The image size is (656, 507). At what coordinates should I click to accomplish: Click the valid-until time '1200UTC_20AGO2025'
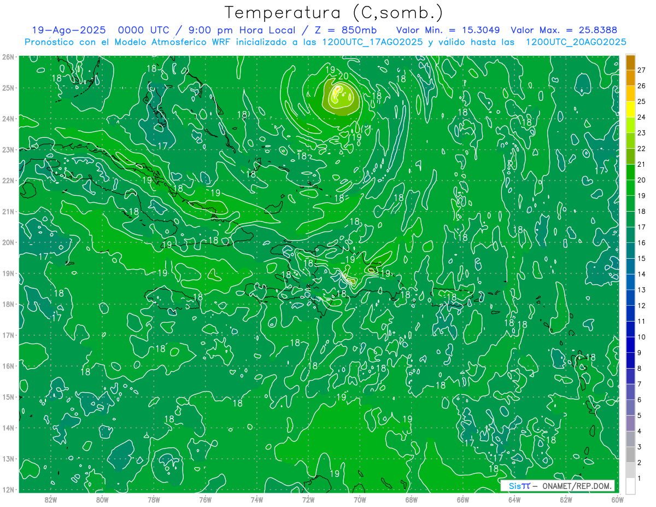pyautogui.click(x=576, y=42)
